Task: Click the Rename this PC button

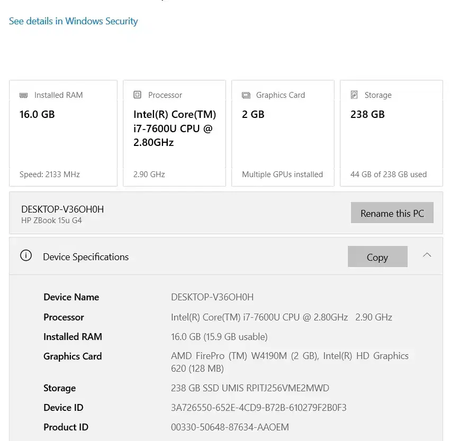Action: click(x=392, y=213)
